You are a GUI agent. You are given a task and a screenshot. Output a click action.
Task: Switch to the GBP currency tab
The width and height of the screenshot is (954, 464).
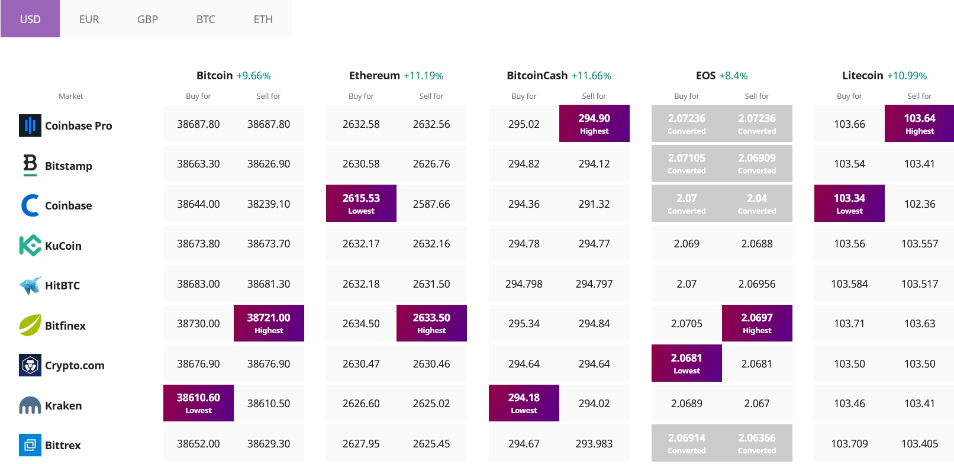147,19
